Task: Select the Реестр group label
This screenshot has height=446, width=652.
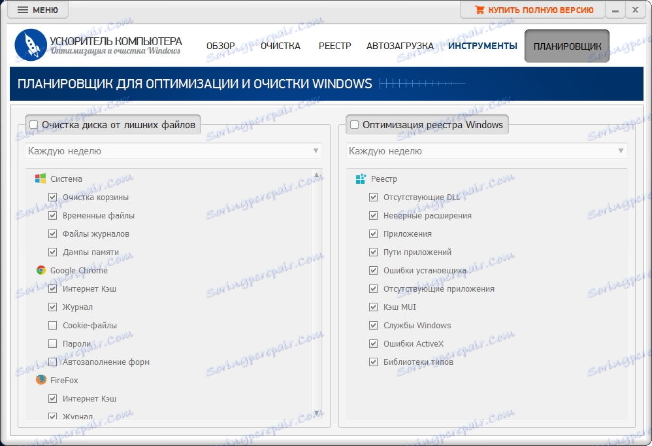Action: (383, 179)
